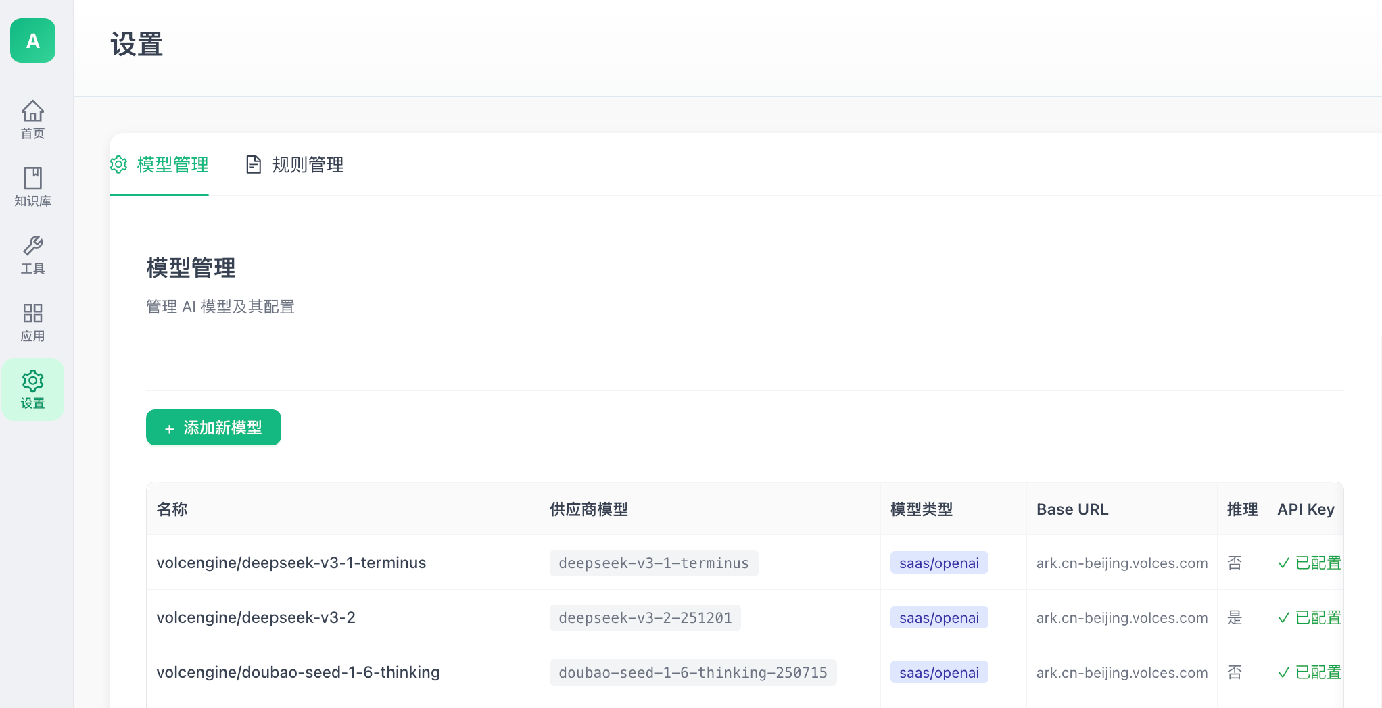
Task: Click the Base URL of deepseek-v3-2 row
Action: point(1122,617)
